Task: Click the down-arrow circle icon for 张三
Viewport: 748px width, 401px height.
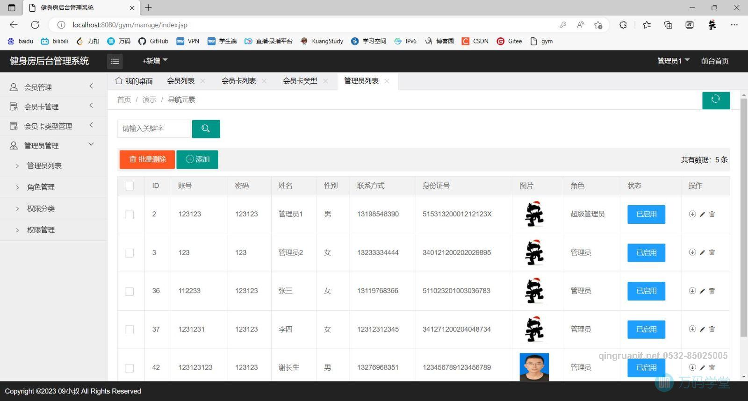Action: pos(692,291)
